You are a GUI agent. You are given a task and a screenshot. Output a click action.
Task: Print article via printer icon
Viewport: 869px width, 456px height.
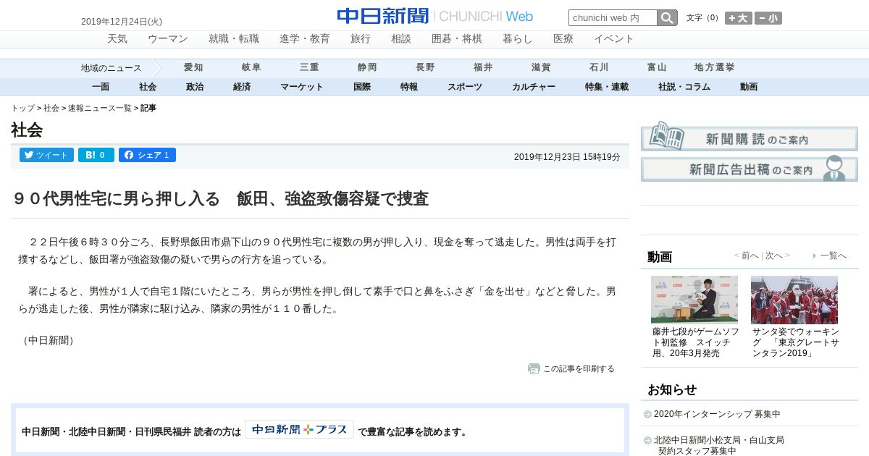(x=534, y=368)
